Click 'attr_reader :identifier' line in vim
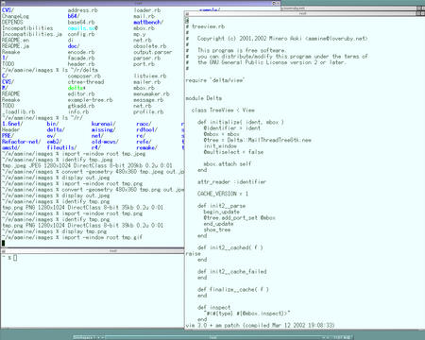This screenshot has width=425, height=340. pyautogui.click(x=231, y=182)
